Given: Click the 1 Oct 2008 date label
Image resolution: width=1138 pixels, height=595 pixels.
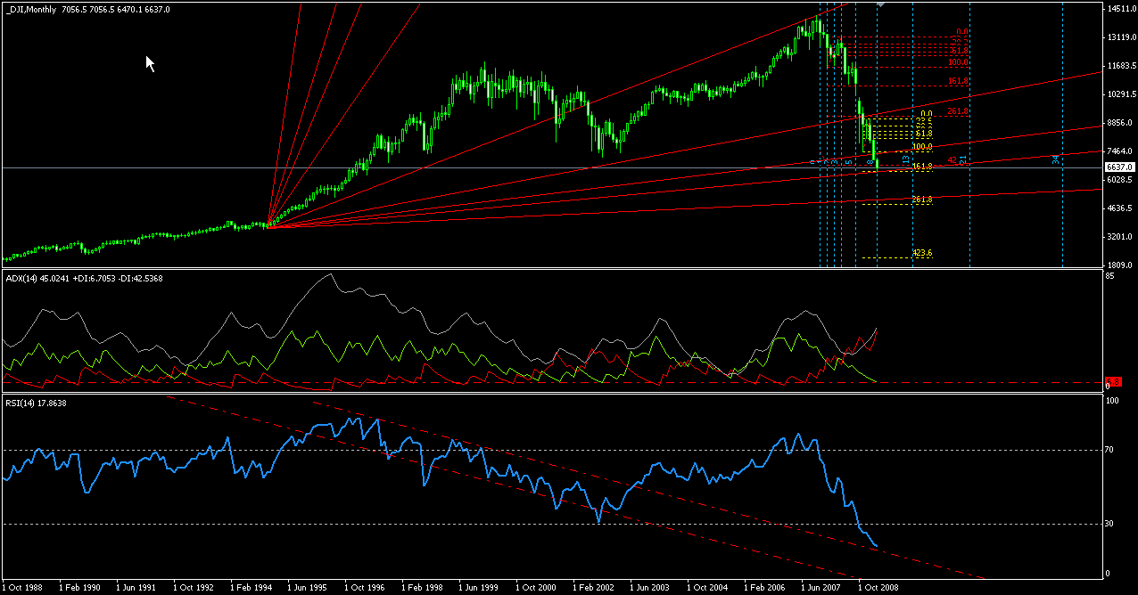Looking at the screenshot, I should pos(878,588).
